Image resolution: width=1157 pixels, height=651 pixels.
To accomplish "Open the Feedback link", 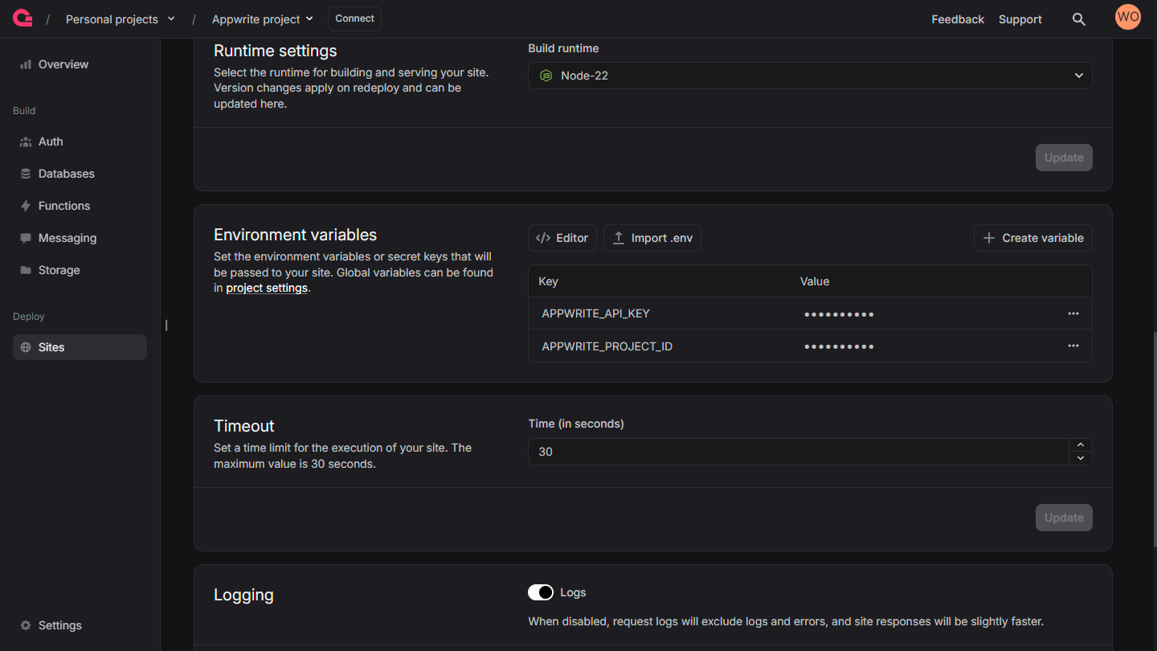I will click(x=958, y=19).
